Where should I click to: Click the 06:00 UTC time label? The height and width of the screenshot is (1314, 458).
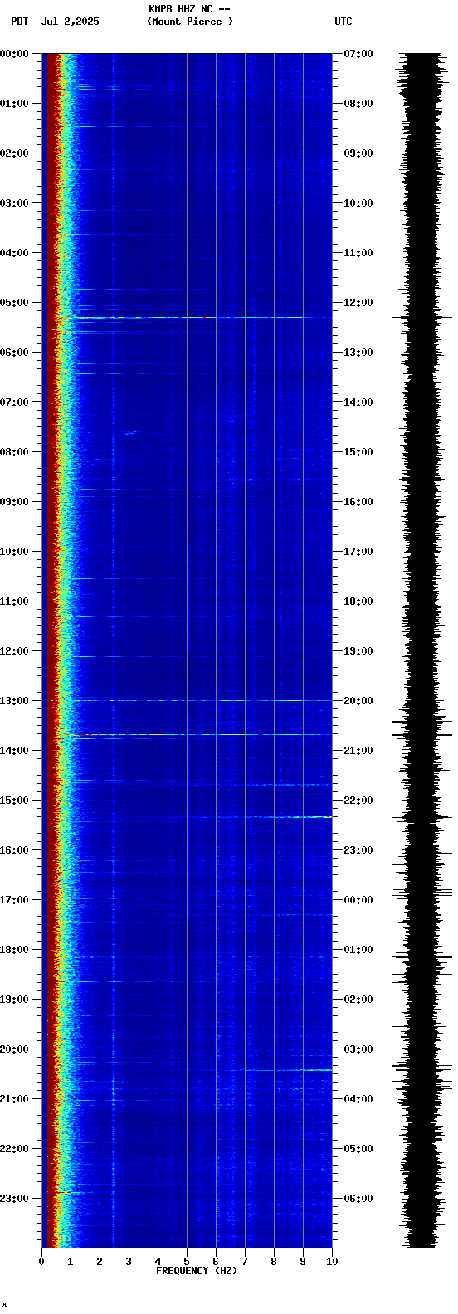point(358,1199)
